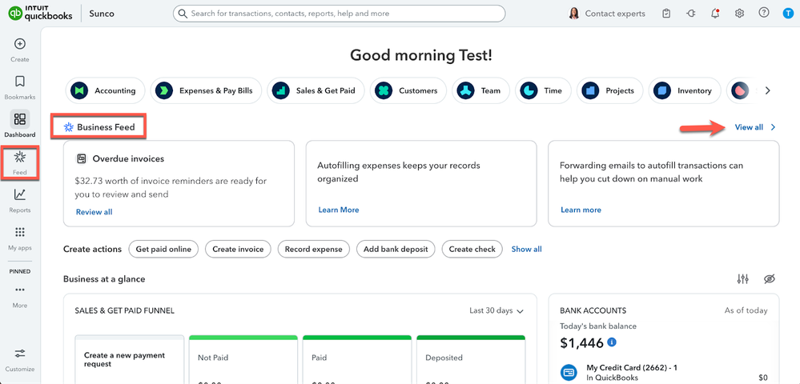The image size is (800, 384).
Task: Open the Settings gear icon
Action: click(x=739, y=14)
